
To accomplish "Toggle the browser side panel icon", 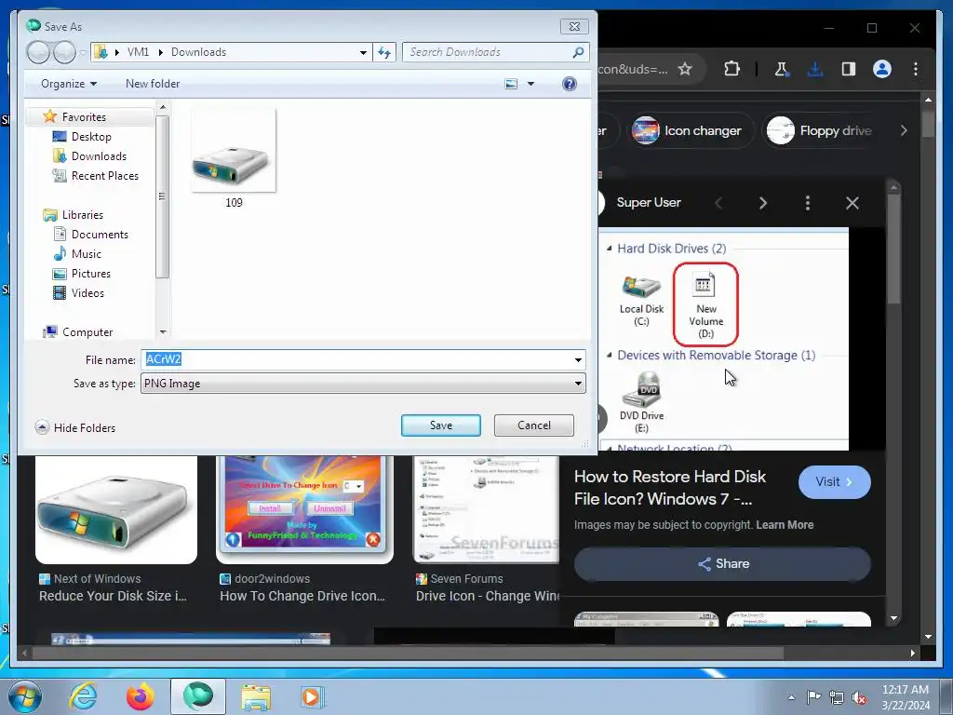I will [x=849, y=69].
